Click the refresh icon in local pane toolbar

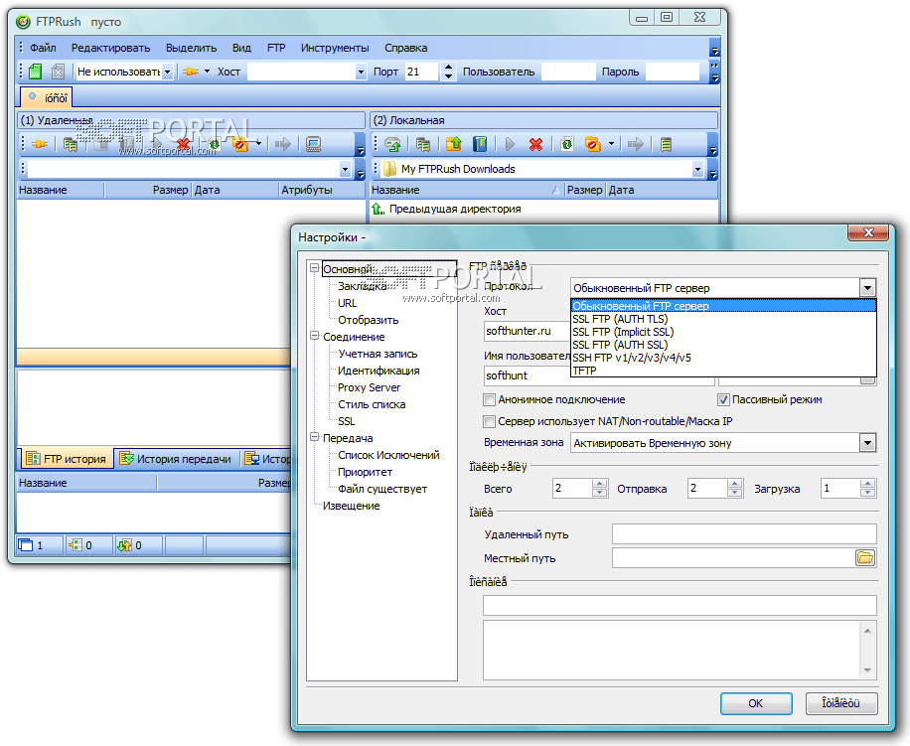click(x=567, y=144)
